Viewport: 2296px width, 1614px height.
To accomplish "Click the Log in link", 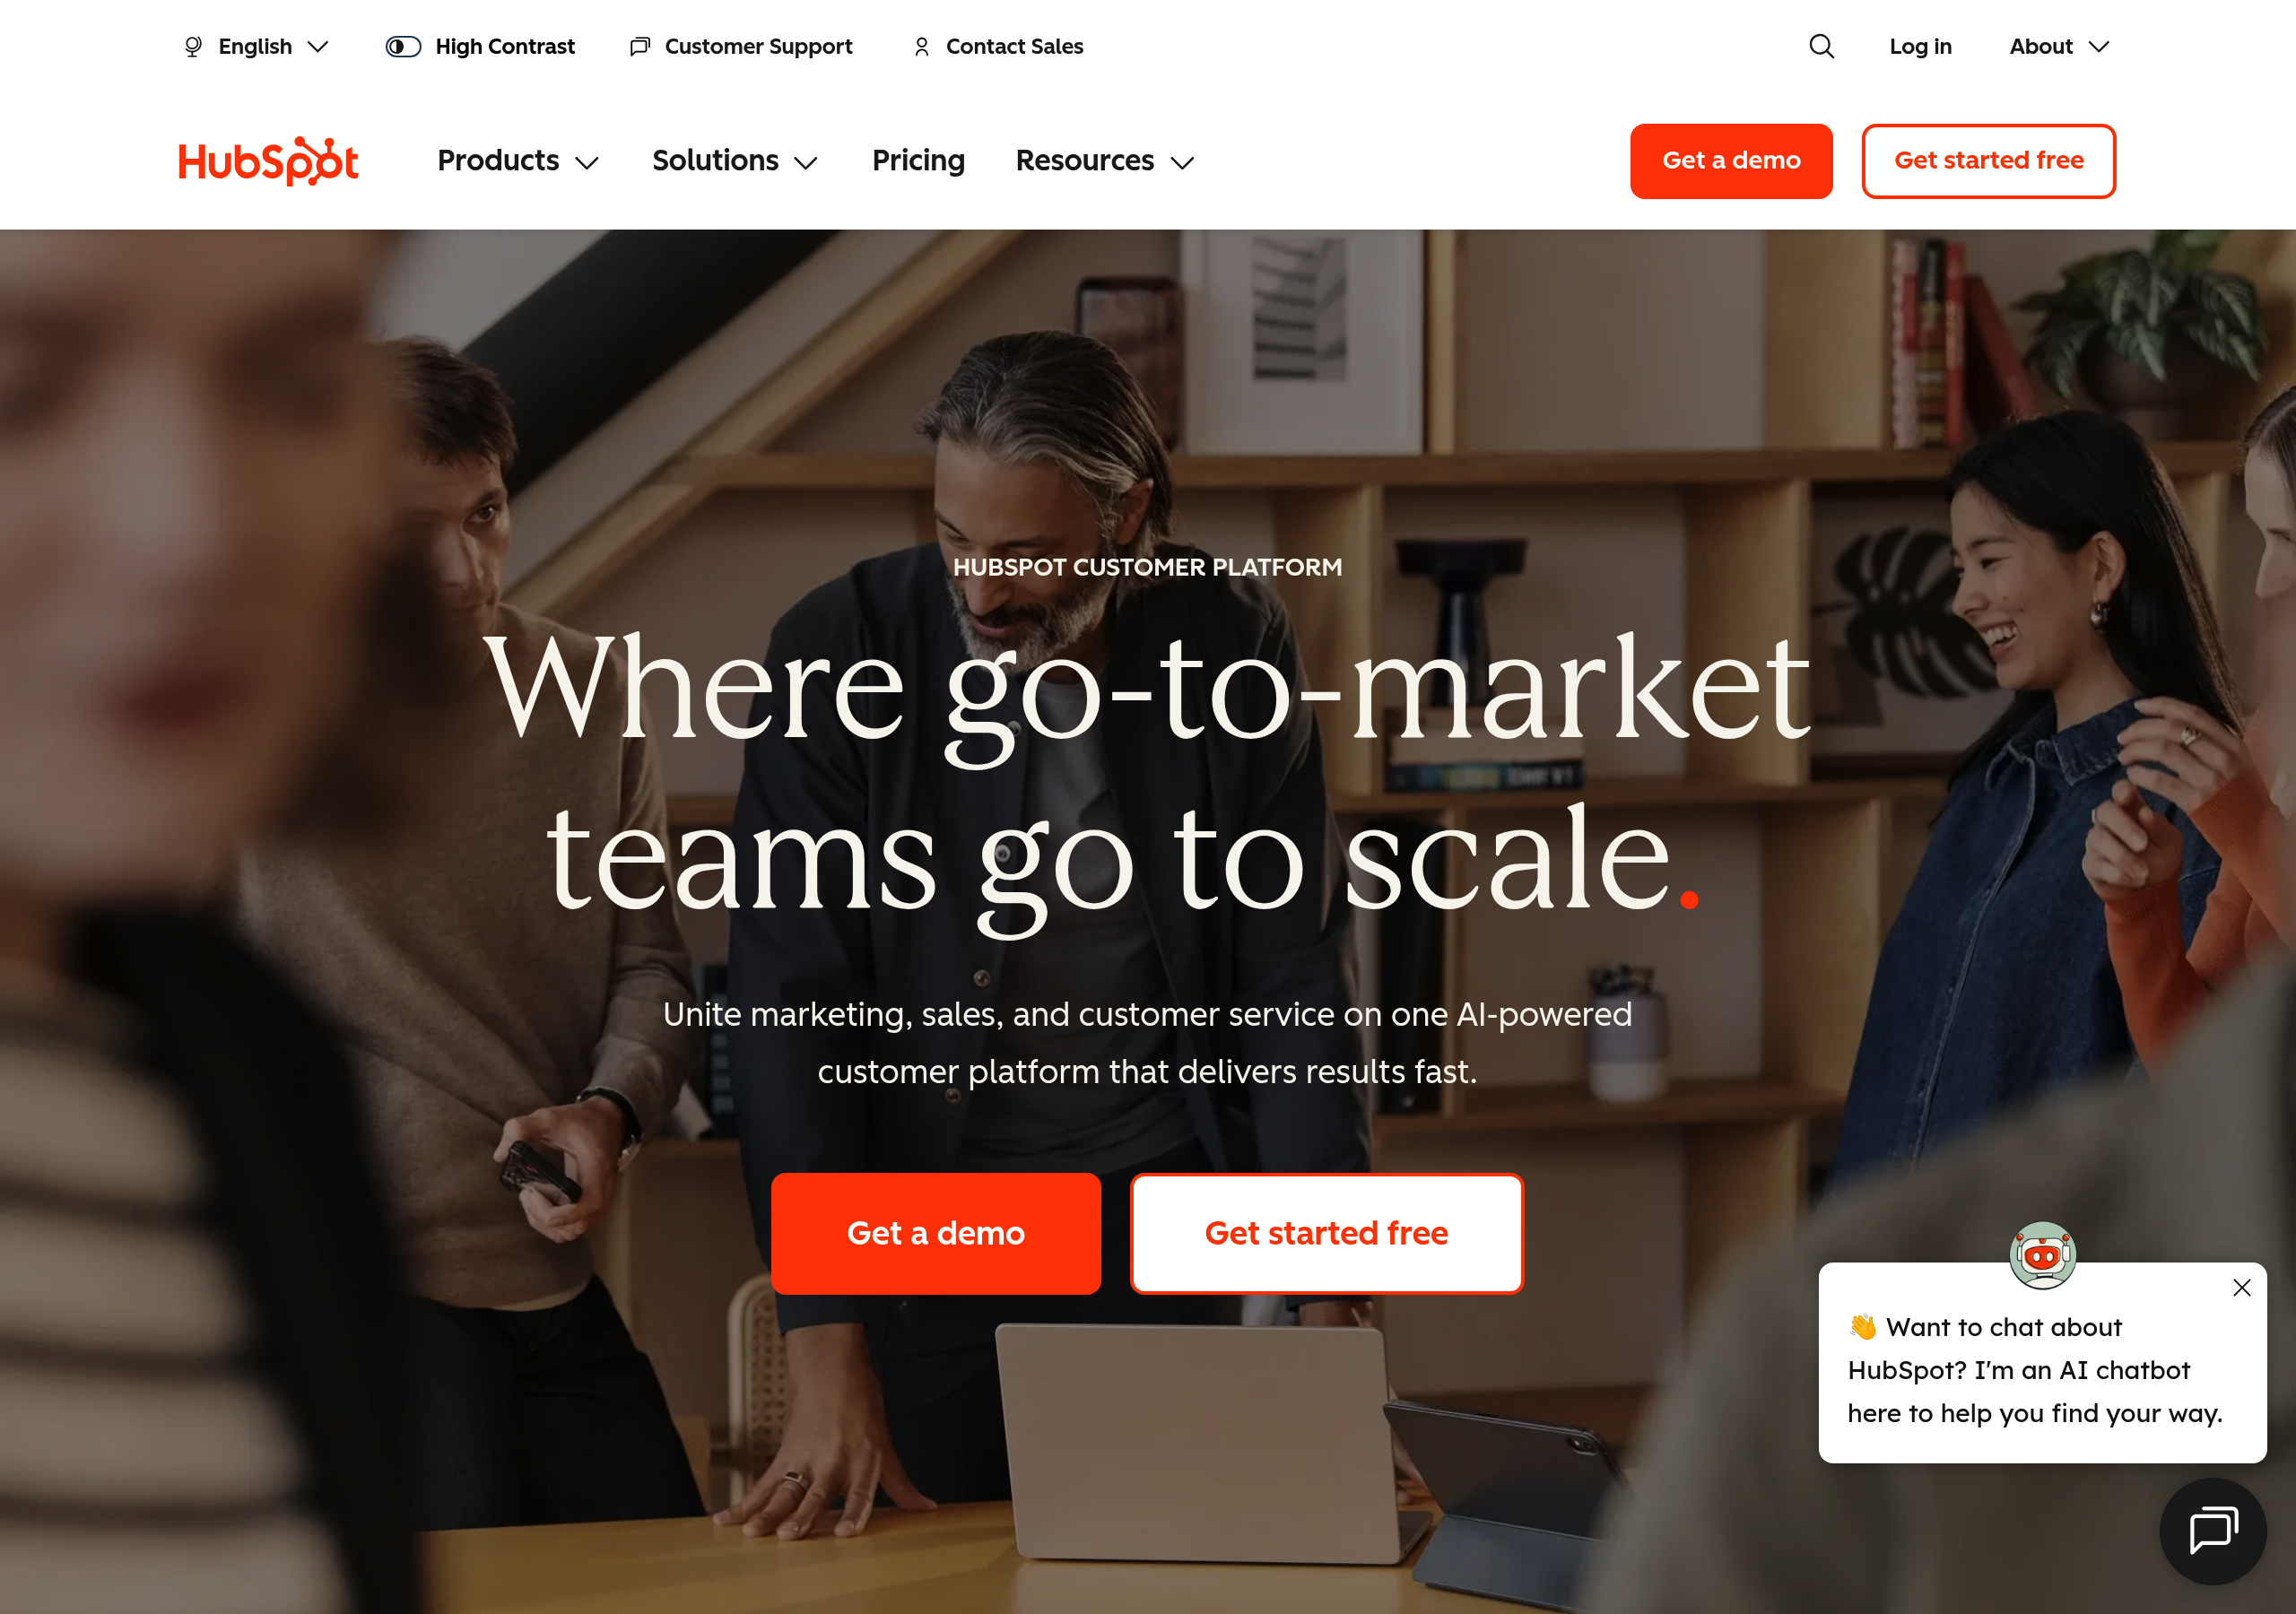I will coord(1920,47).
